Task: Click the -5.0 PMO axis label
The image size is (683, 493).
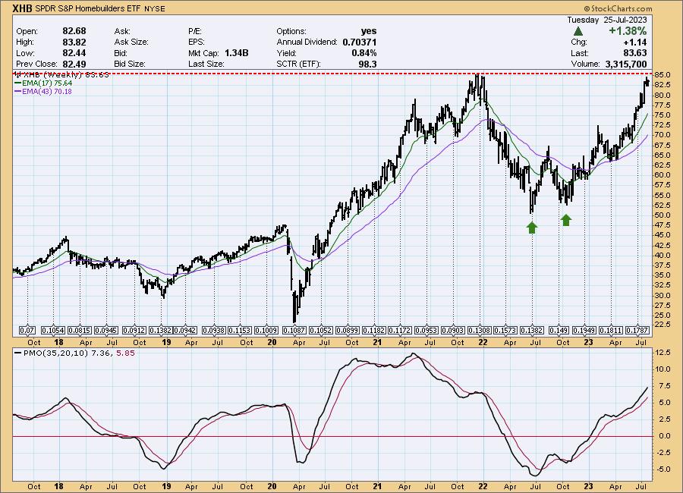Action: pyautogui.click(x=663, y=469)
